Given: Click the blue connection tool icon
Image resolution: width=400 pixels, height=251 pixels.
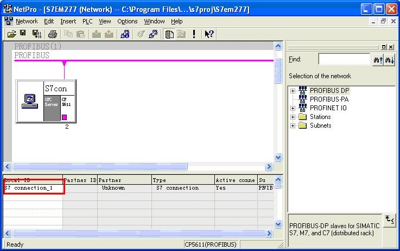Looking at the screenshot, I should point(153,34).
